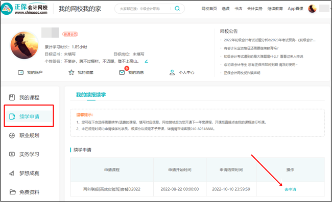Viewport: 332px width, 202px height.
Task: Open 我的消息 link
Action: (136, 73)
